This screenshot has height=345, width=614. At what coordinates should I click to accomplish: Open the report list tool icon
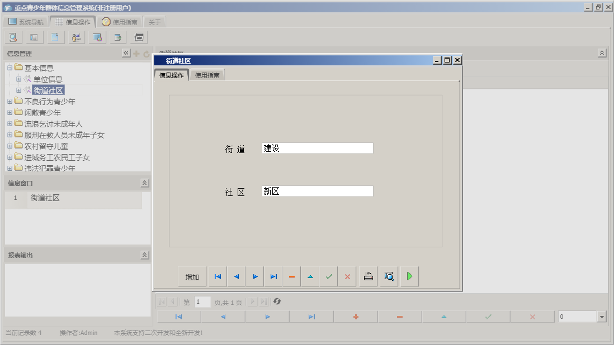34,37
